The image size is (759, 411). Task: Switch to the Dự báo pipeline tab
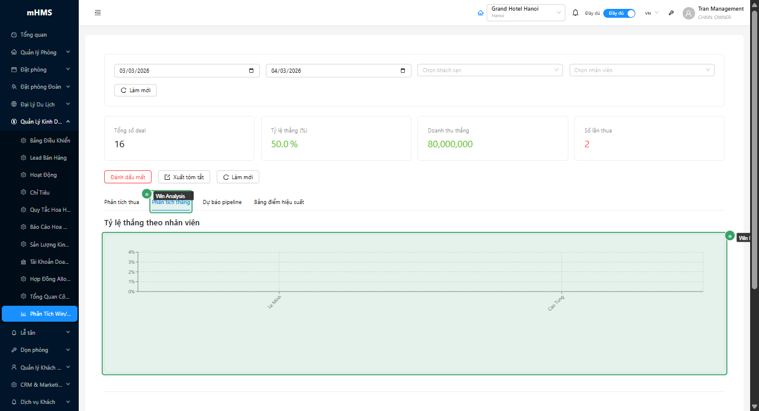(x=222, y=202)
